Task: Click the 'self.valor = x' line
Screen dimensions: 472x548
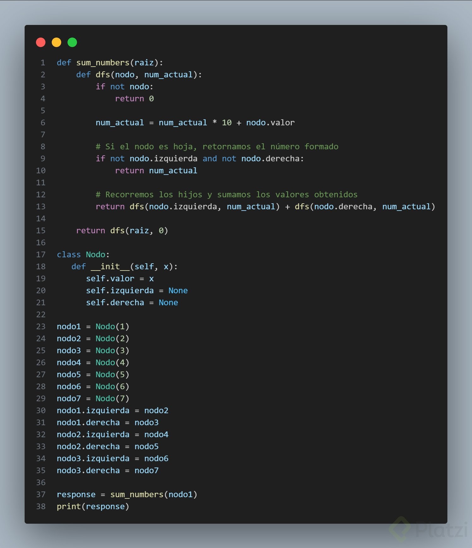Action: 120,278
